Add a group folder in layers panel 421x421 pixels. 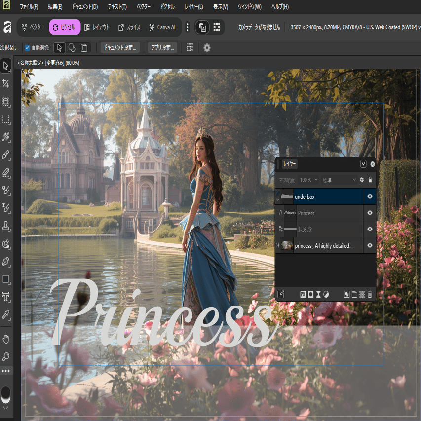click(x=354, y=294)
